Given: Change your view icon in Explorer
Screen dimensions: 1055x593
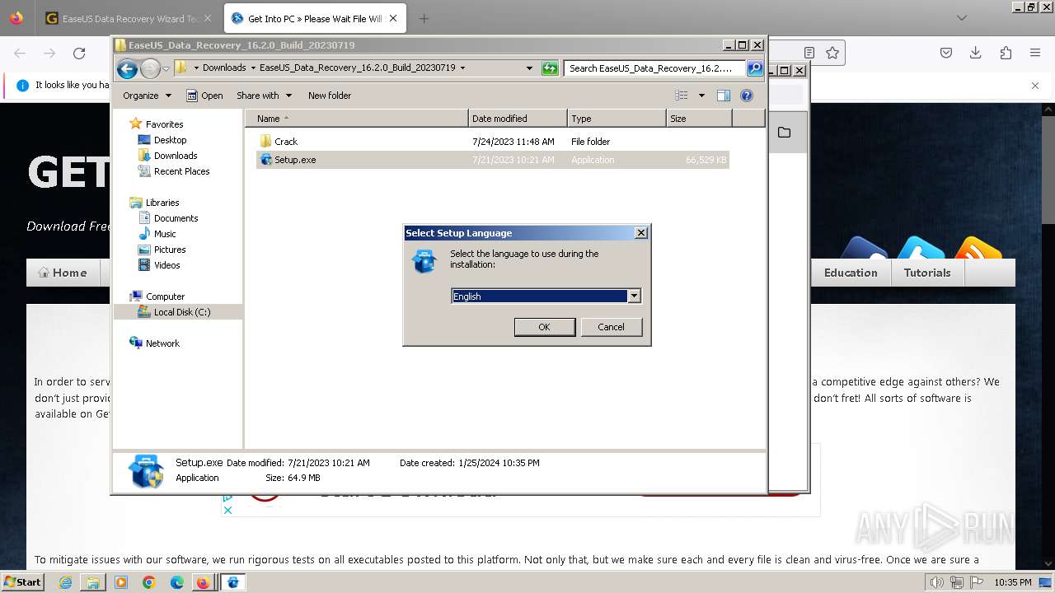Looking at the screenshot, I should (682, 96).
